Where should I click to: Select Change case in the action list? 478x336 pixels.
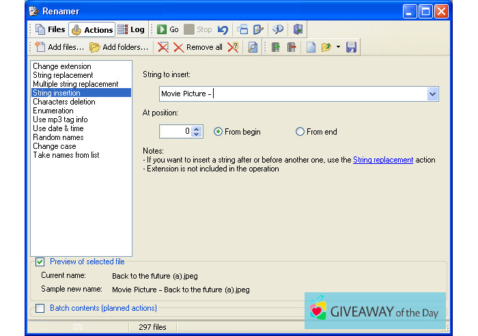click(x=55, y=146)
